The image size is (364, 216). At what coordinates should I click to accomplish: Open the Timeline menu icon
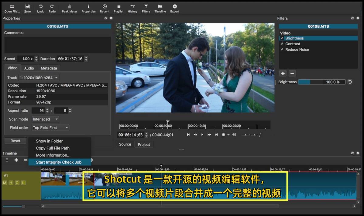[7, 160]
